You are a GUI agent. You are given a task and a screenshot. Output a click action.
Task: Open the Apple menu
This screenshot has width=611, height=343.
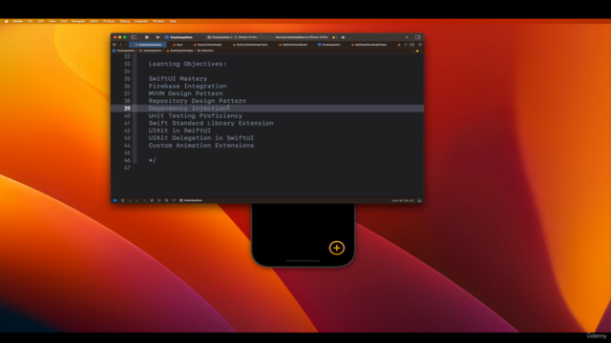tap(7, 21)
